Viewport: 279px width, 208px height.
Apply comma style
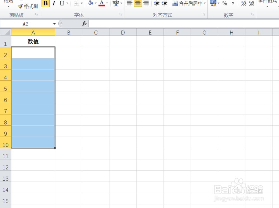tap(233, 3)
